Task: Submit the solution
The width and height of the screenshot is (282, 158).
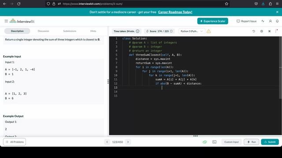Action: coord(270,142)
